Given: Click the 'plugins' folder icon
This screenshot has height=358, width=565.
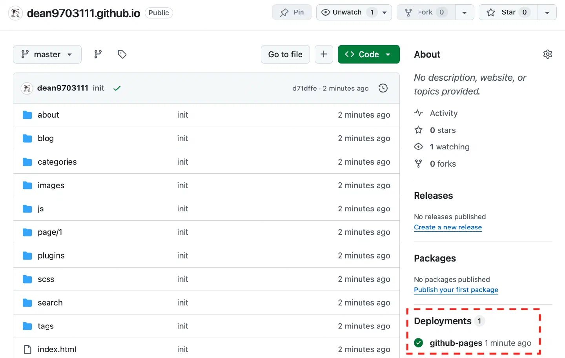Looking at the screenshot, I should pyautogui.click(x=27, y=256).
